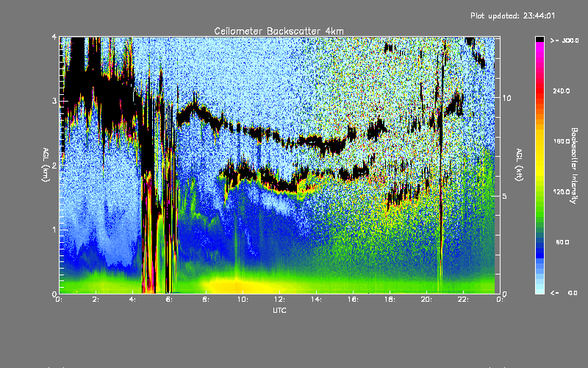Click the magenta band of the color scale
Image resolution: width=588 pixels, height=368 pixels.
click(x=539, y=46)
